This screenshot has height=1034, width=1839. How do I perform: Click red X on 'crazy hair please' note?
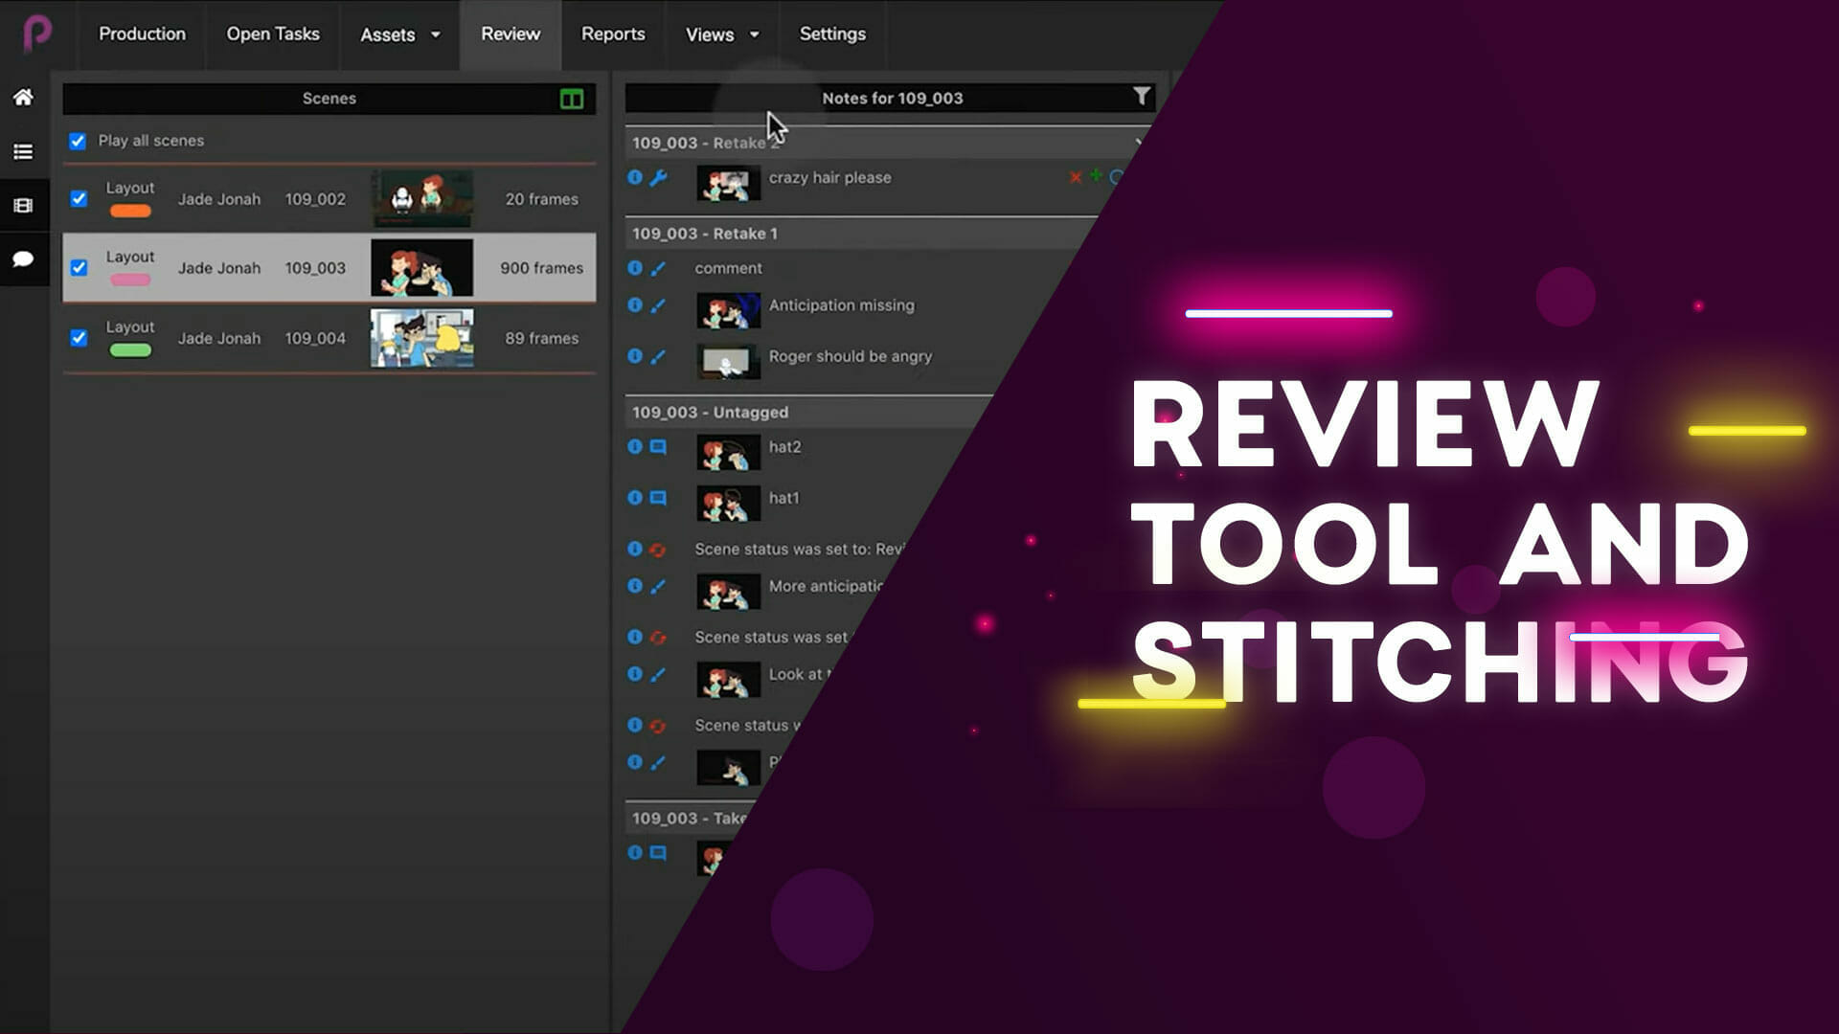click(1076, 177)
